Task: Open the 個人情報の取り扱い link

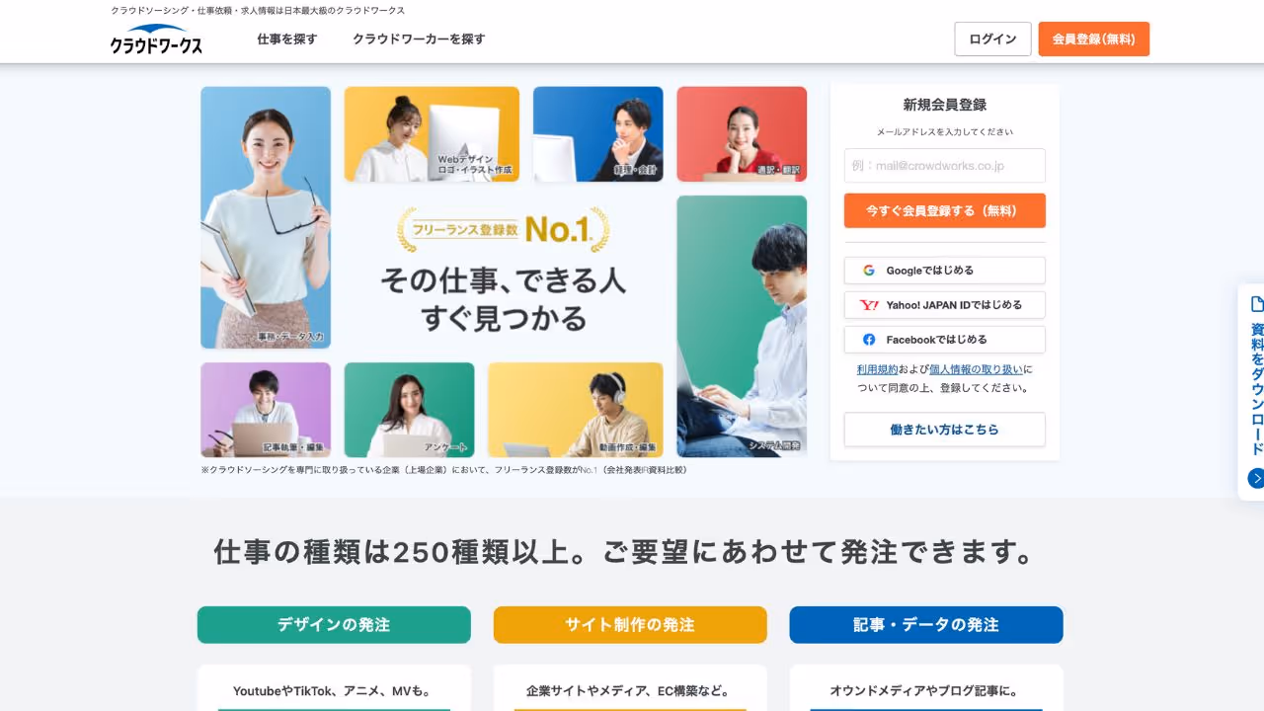Action: (976, 369)
